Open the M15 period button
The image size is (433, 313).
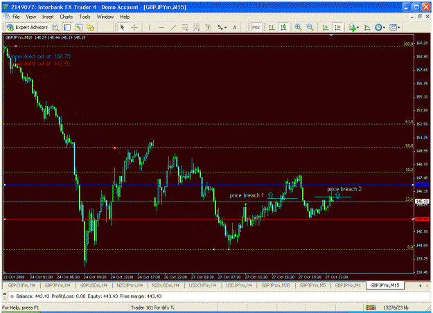256,27
